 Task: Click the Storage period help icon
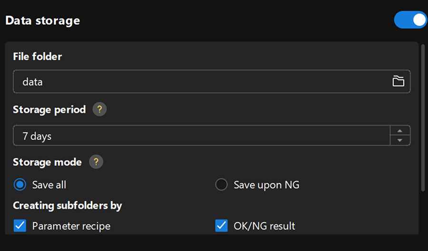coord(99,109)
